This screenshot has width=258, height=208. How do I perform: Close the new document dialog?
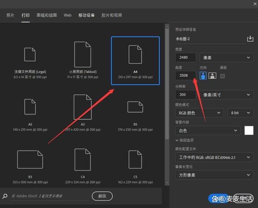point(255,4)
